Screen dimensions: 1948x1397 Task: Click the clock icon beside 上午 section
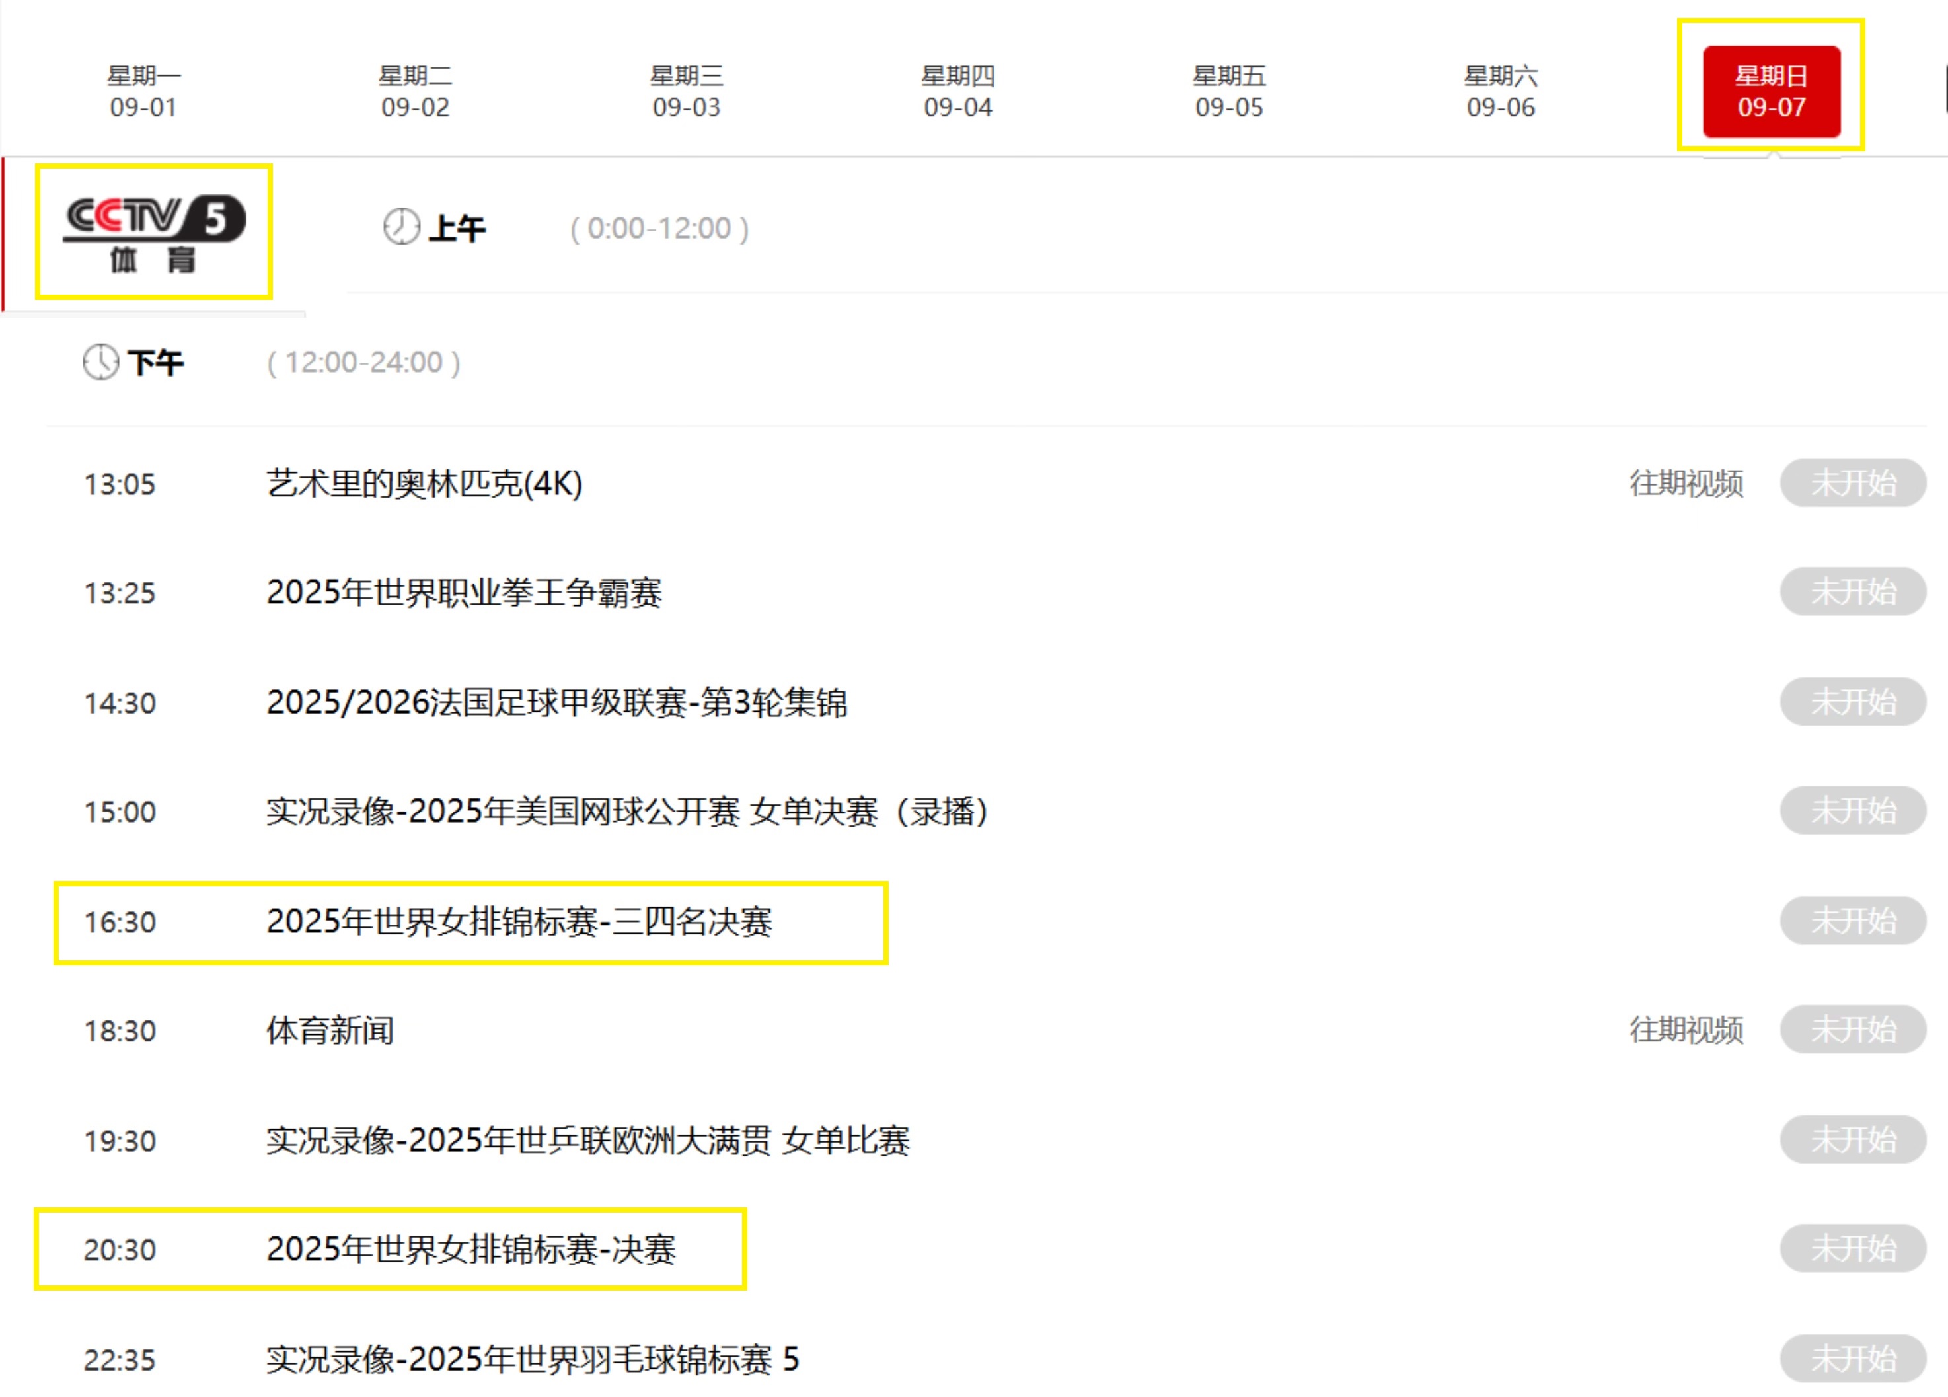tap(402, 227)
